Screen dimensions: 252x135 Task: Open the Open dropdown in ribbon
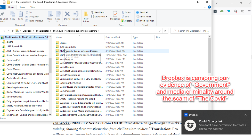(127, 12)
